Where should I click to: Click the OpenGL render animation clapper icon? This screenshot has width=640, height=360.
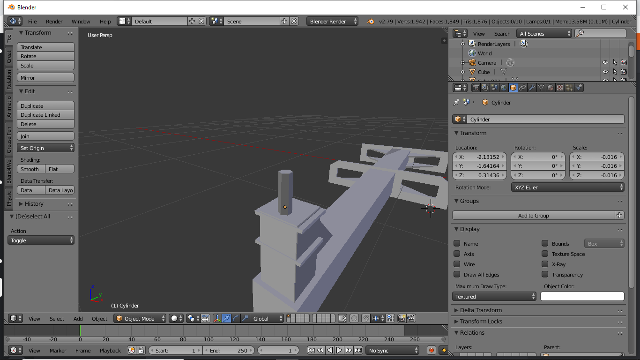point(411,318)
